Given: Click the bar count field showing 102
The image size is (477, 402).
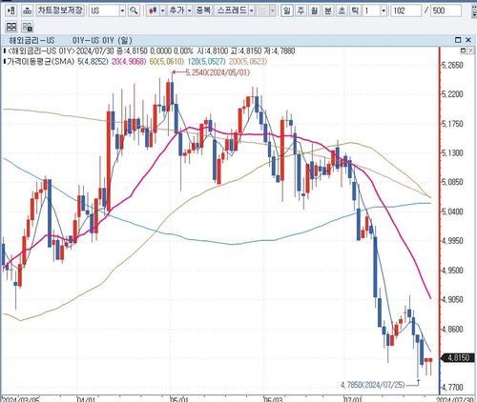Looking at the screenshot, I should pyautogui.click(x=405, y=11).
